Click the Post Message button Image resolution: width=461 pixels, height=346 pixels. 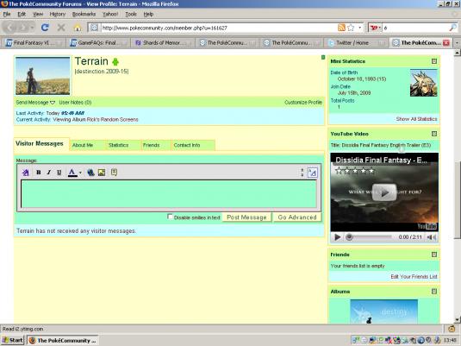tap(246, 217)
